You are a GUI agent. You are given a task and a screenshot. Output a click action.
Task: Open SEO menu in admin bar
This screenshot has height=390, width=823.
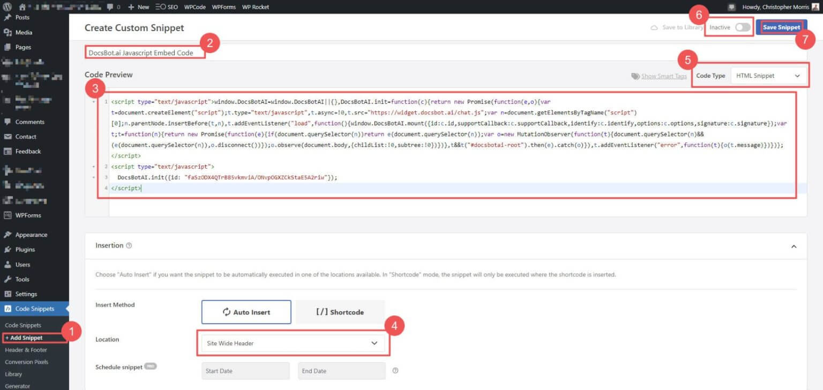(167, 7)
